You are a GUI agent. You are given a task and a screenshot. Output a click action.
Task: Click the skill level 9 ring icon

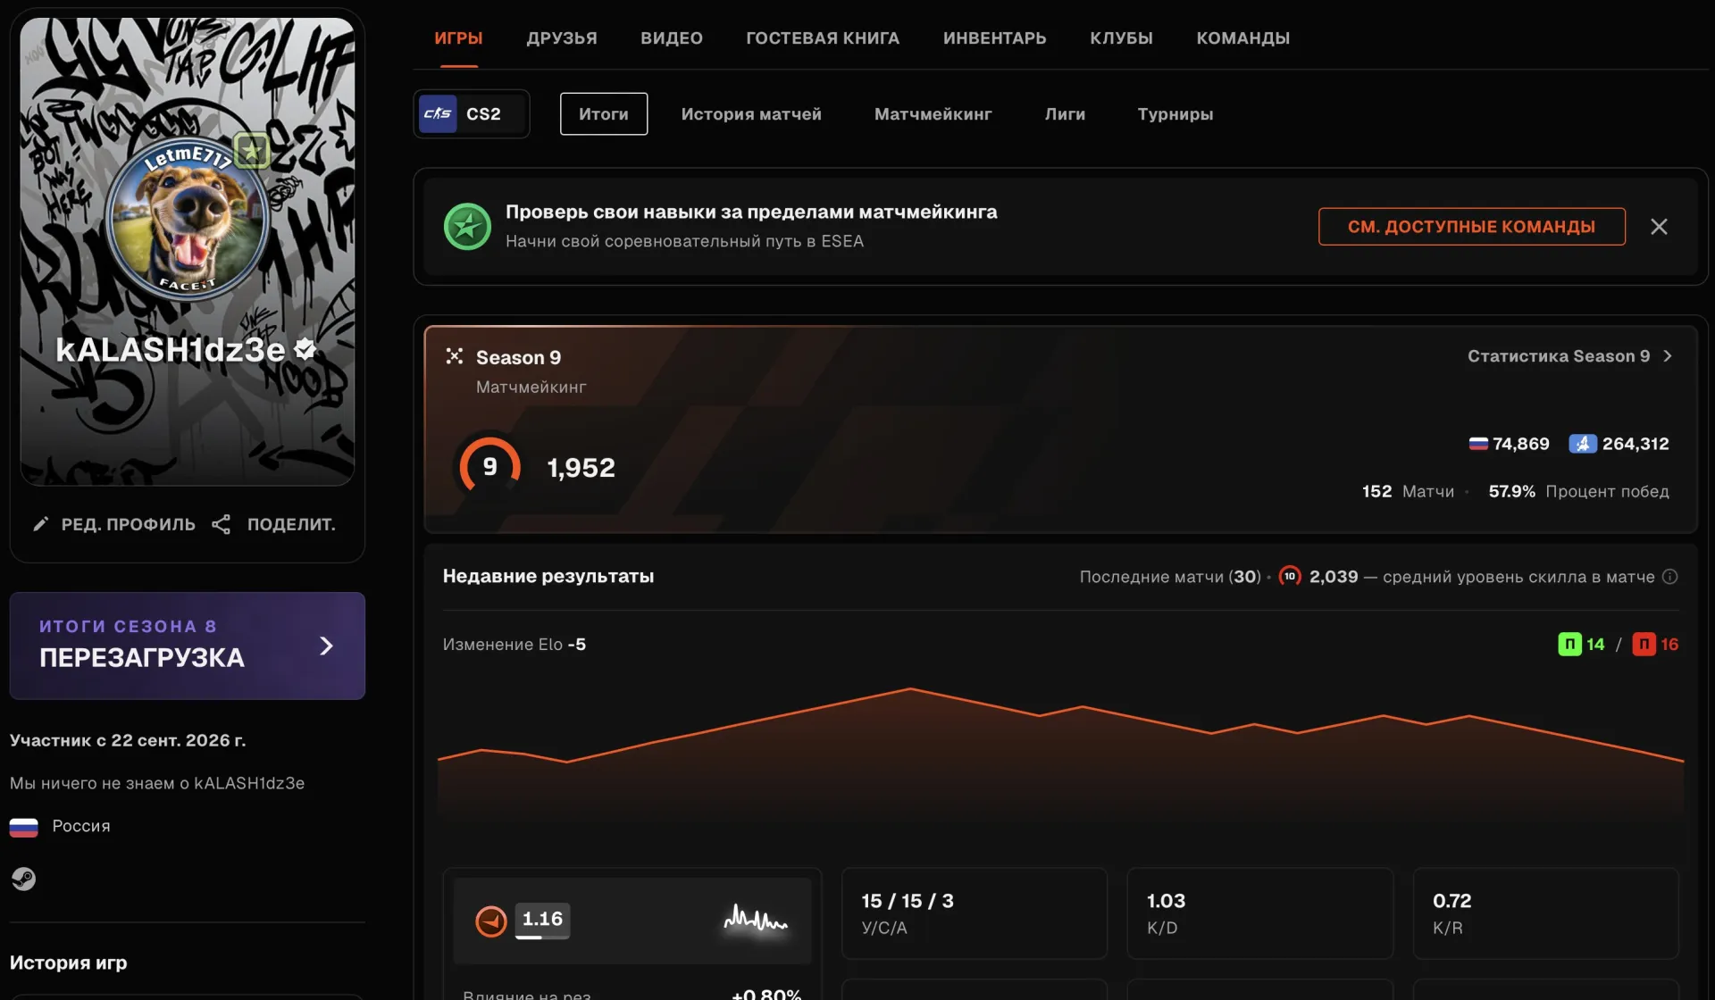(x=489, y=466)
